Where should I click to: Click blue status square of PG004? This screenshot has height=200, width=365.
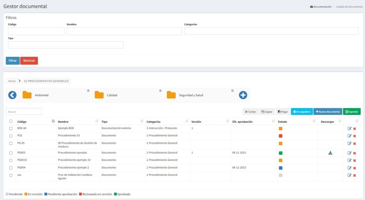(281, 168)
